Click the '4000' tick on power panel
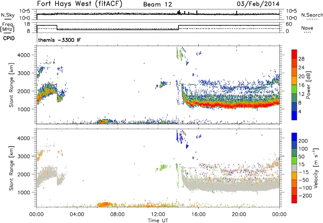This screenshot has width=323, height=223. coord(24,55)
